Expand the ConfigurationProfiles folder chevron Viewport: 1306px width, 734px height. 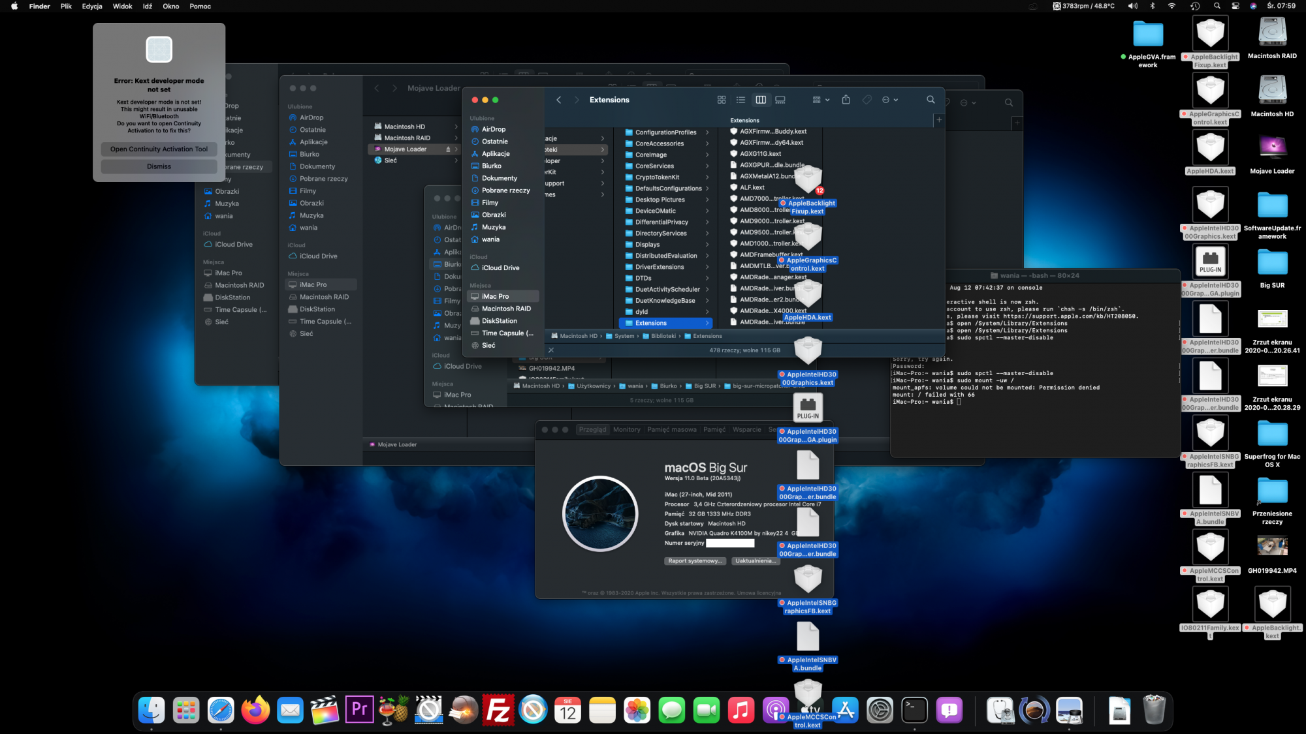pyautogui.click(x=707, y=132)
